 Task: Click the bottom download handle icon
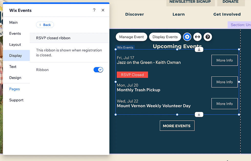199,114
